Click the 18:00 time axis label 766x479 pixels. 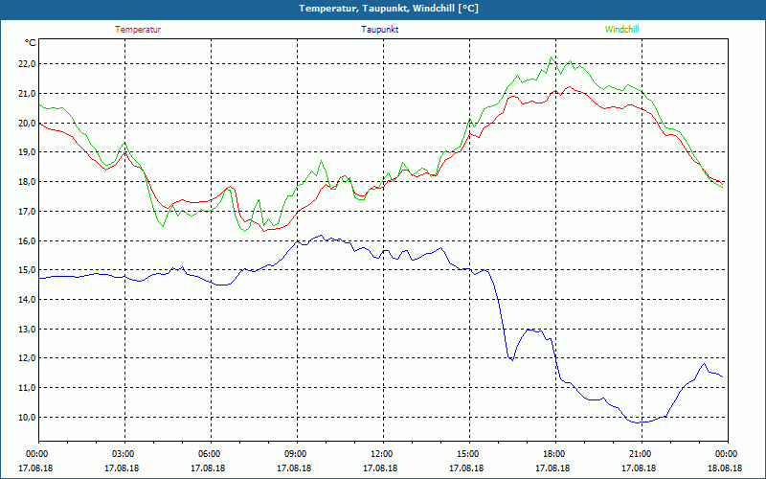click(x=555, y=454)
